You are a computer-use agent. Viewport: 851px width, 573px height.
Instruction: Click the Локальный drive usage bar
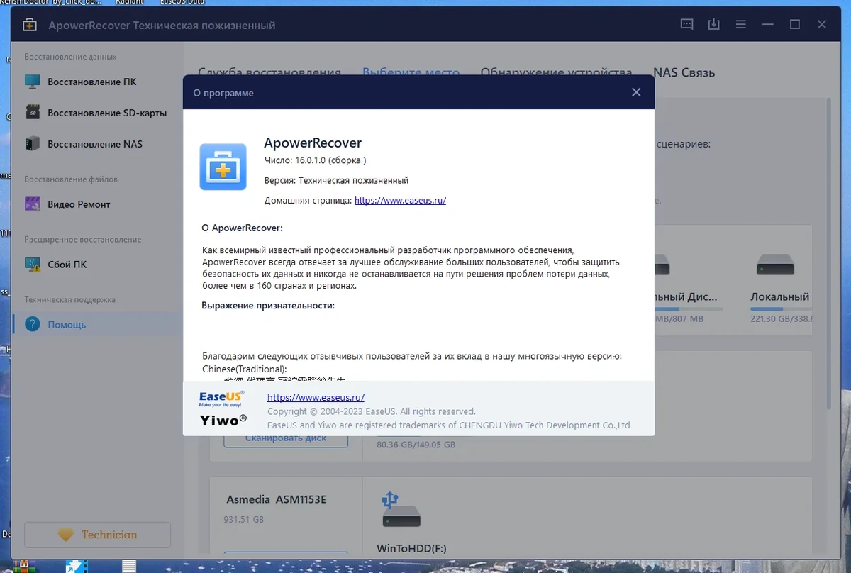point(780,309)
